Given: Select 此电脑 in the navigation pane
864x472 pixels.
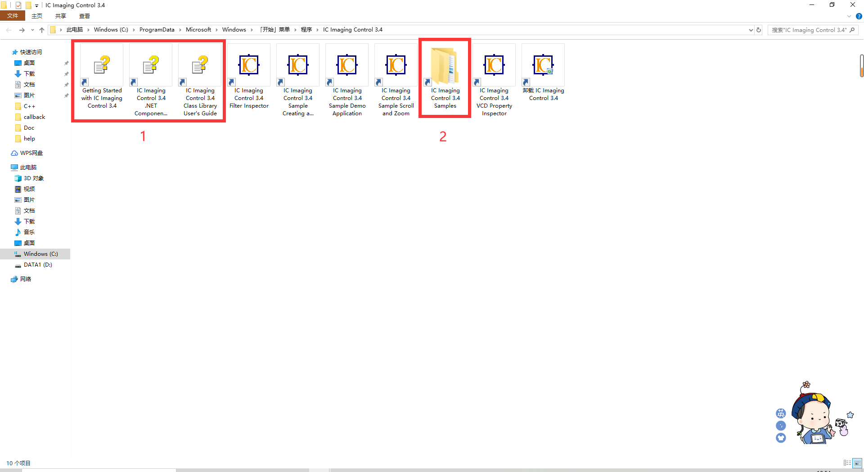Looking at the screenshot, I should 25,168.
